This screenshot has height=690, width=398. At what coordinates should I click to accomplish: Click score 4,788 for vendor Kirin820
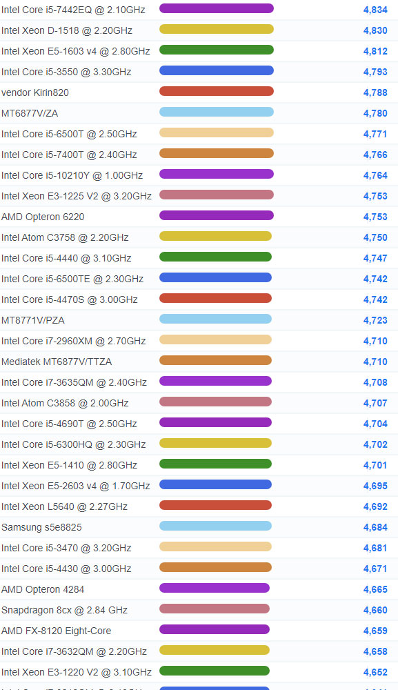click(375, 92)
